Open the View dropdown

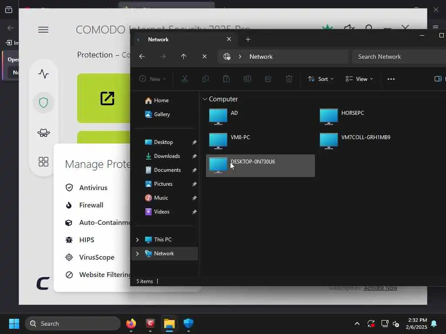pyautogui.click(x=359, y=79)
